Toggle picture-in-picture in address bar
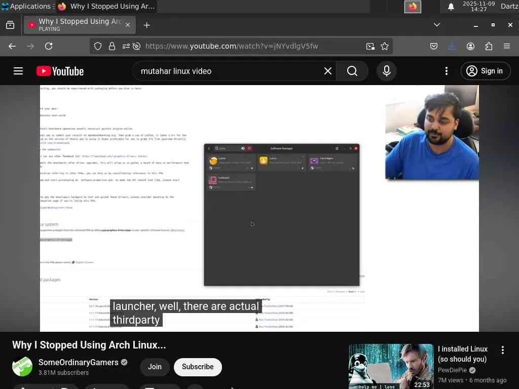The height and width of the screenshot is (389, 519). (x=370, y=46)
